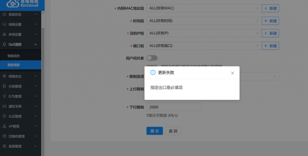Click the 更新失败 dialog info icon
Screen dimensions: 308x156
coord(153,72)
